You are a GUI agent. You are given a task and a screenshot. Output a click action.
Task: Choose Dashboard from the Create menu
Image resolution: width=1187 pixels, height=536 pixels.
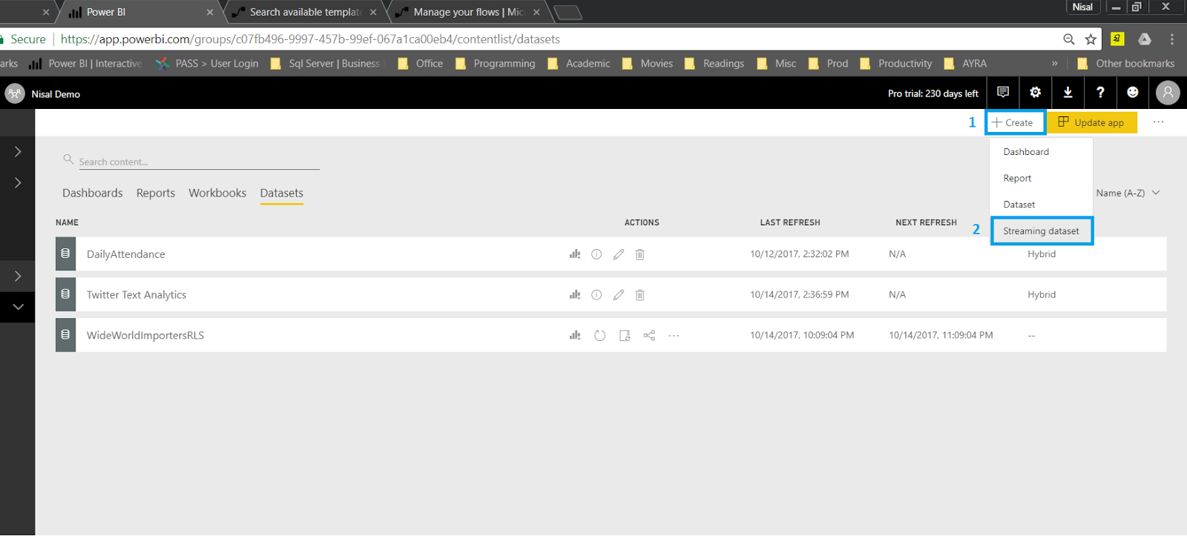1026,152
